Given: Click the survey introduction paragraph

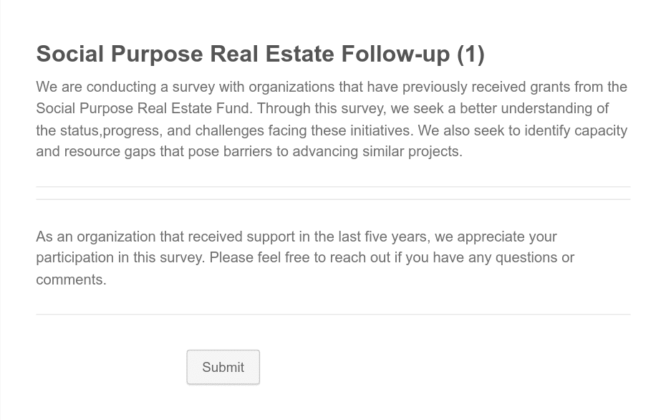Looking at the screenshot, I should click(332, 119).
